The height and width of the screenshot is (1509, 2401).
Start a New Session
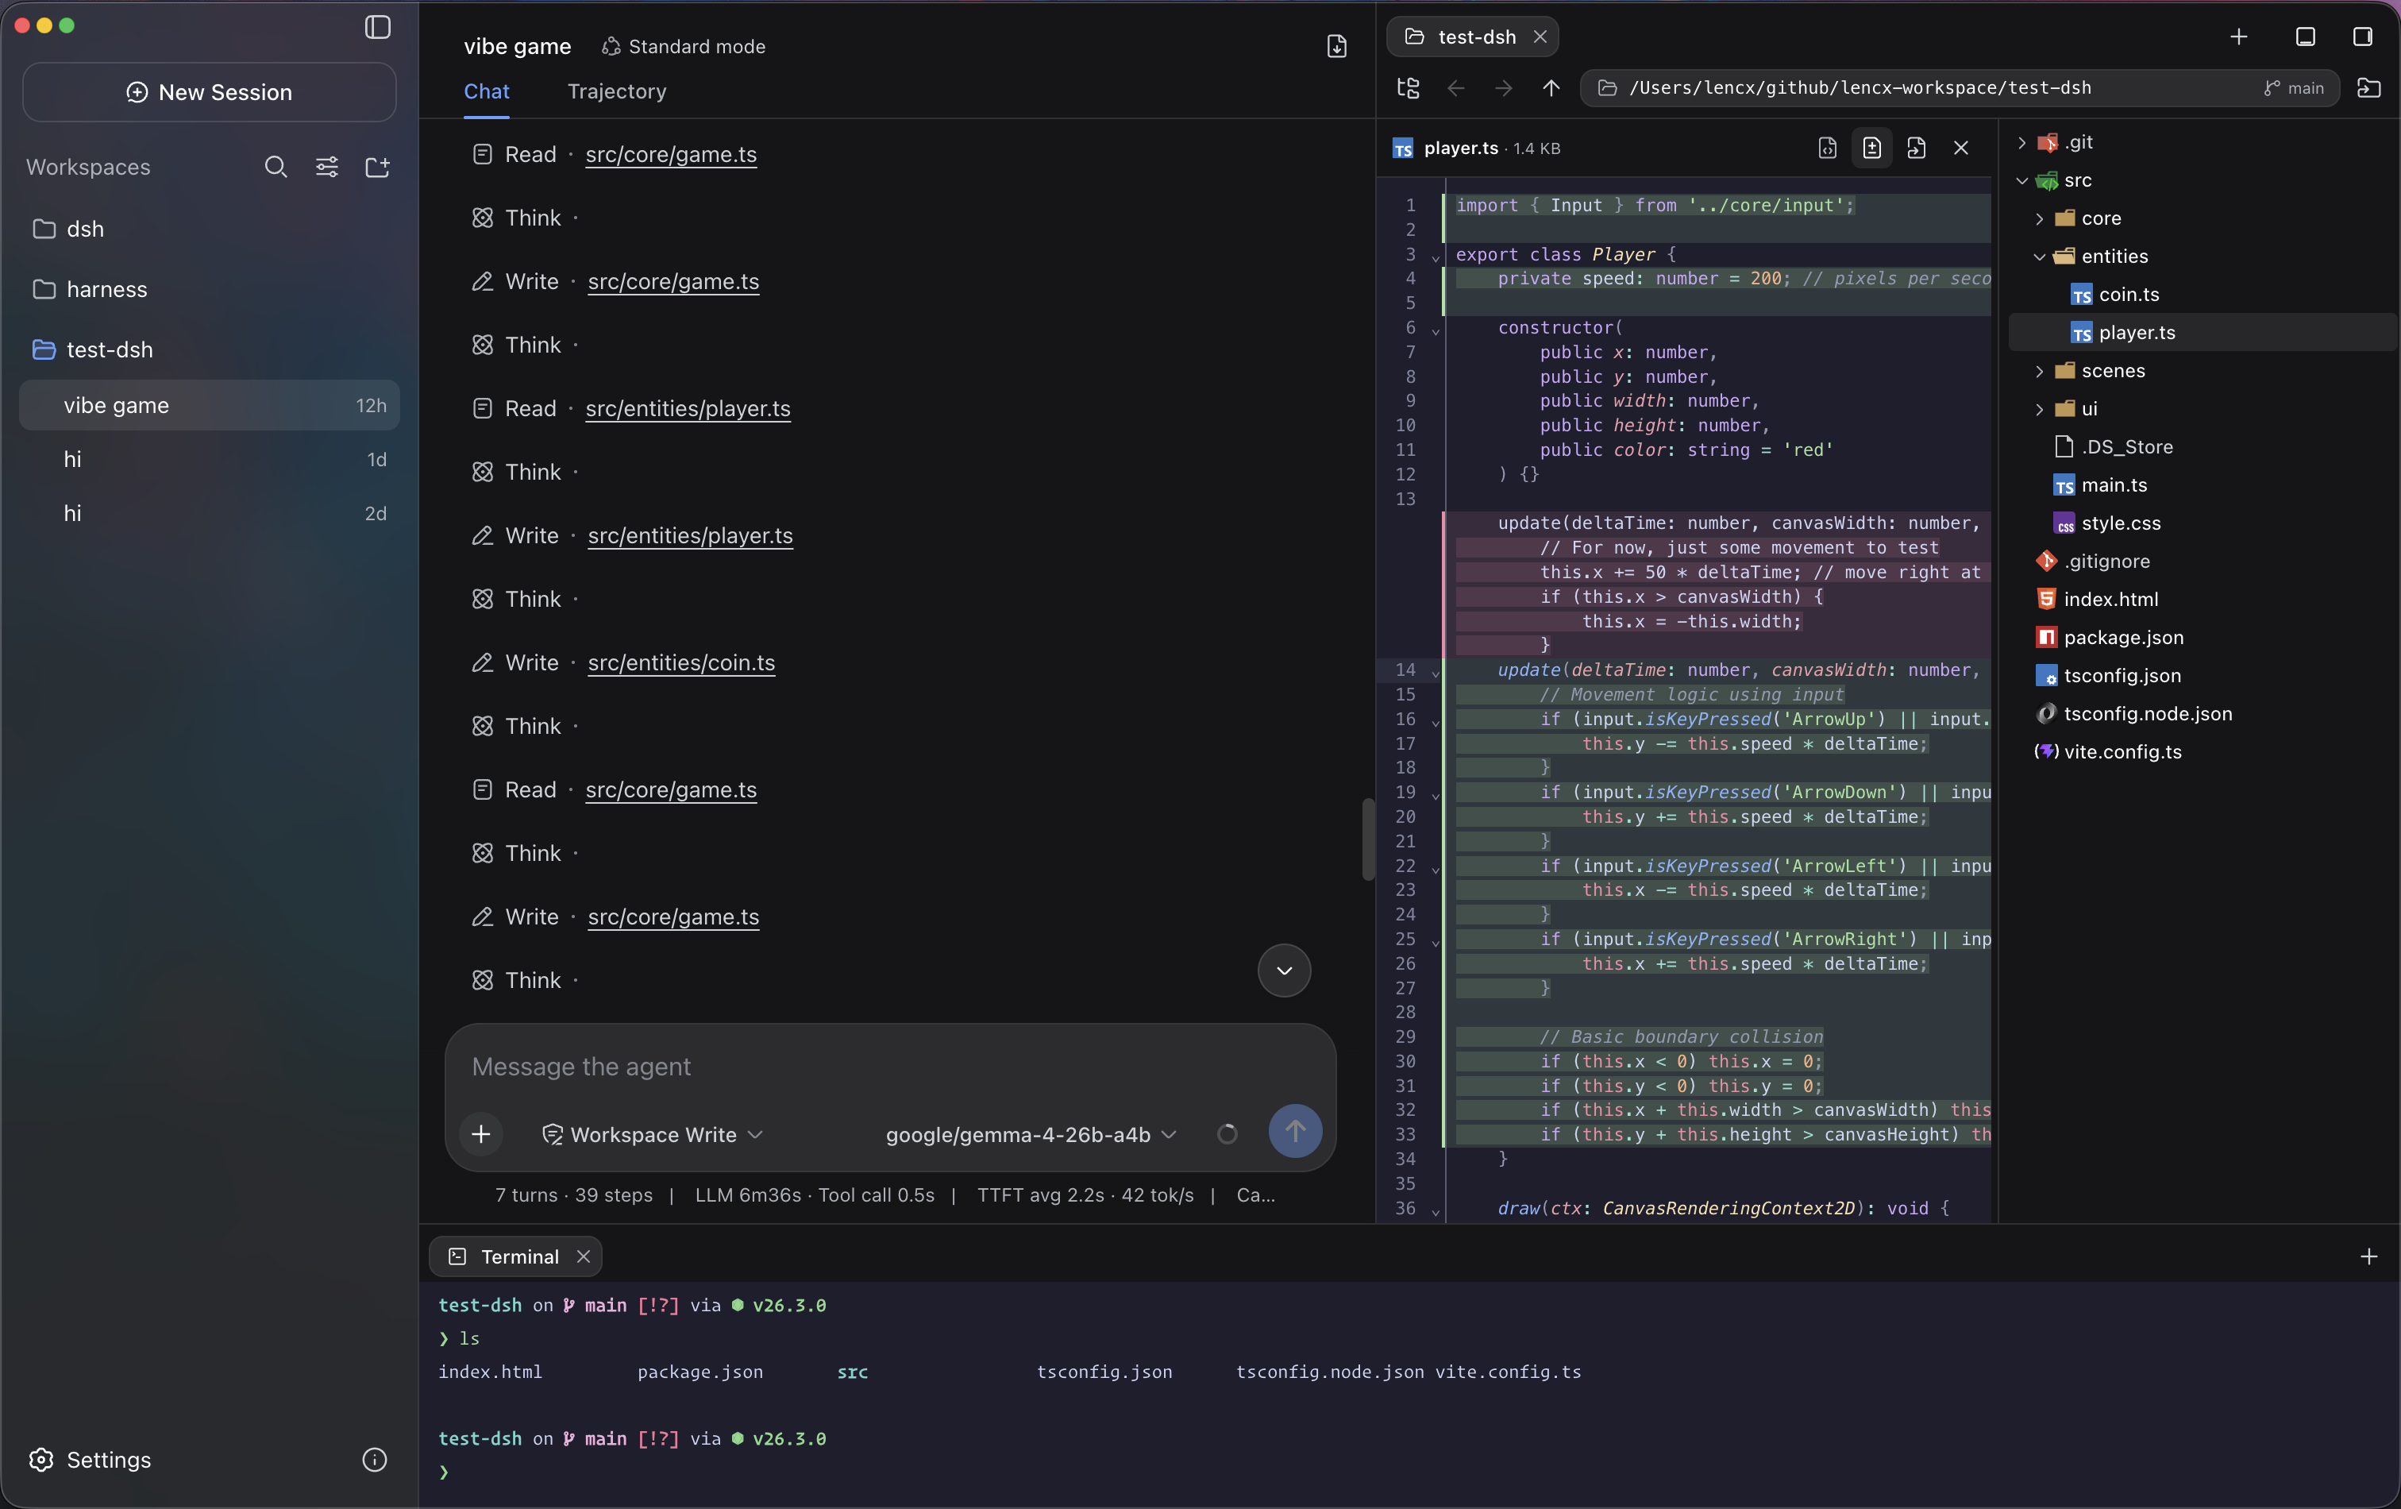point(210,93)
